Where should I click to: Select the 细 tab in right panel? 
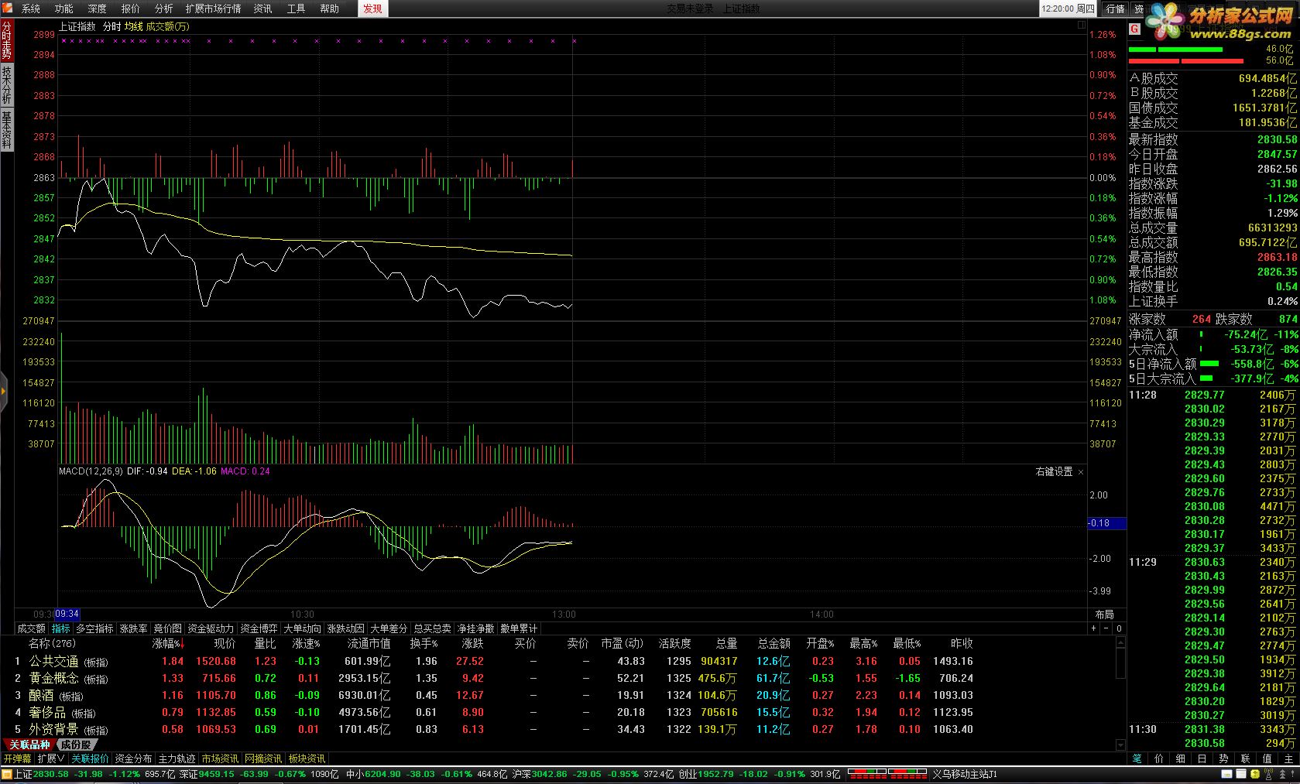click(1180, 758)
